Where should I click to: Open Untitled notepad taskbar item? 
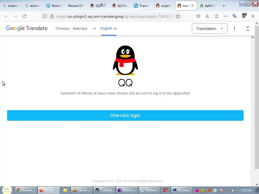point(149,190)
